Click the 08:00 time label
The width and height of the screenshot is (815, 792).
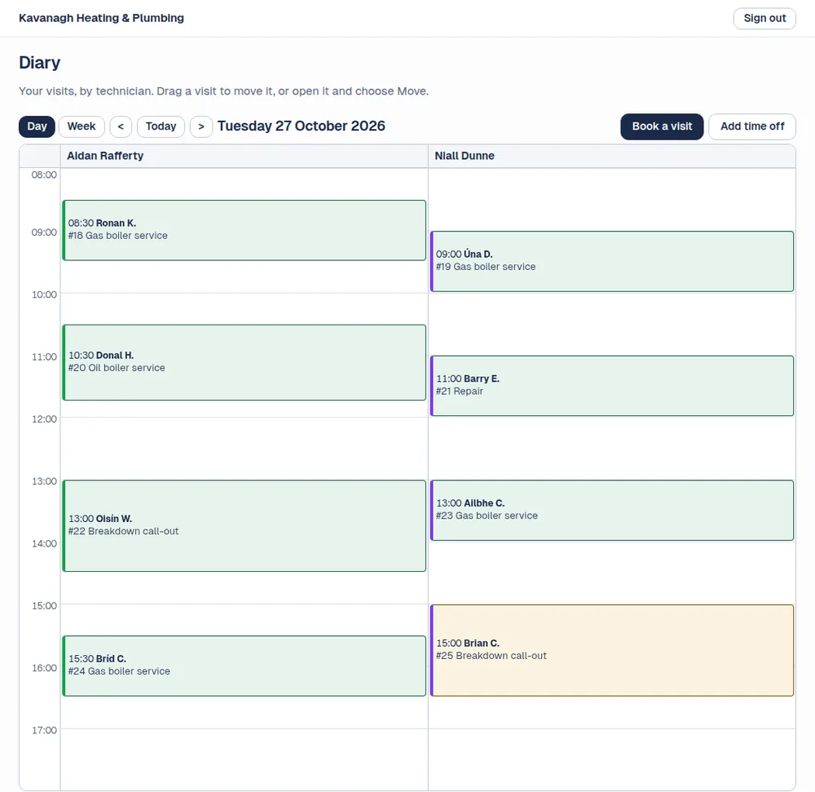pyautogui.click(x=44, y=175)
